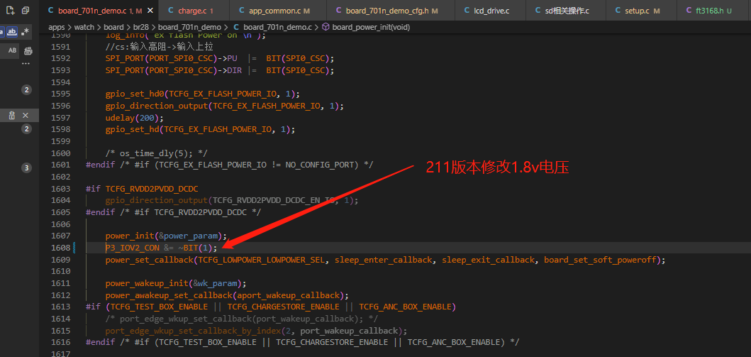The image size is (751, 357).
Task: Open the sd相关操作.c tab
Action: coord(566,11)
